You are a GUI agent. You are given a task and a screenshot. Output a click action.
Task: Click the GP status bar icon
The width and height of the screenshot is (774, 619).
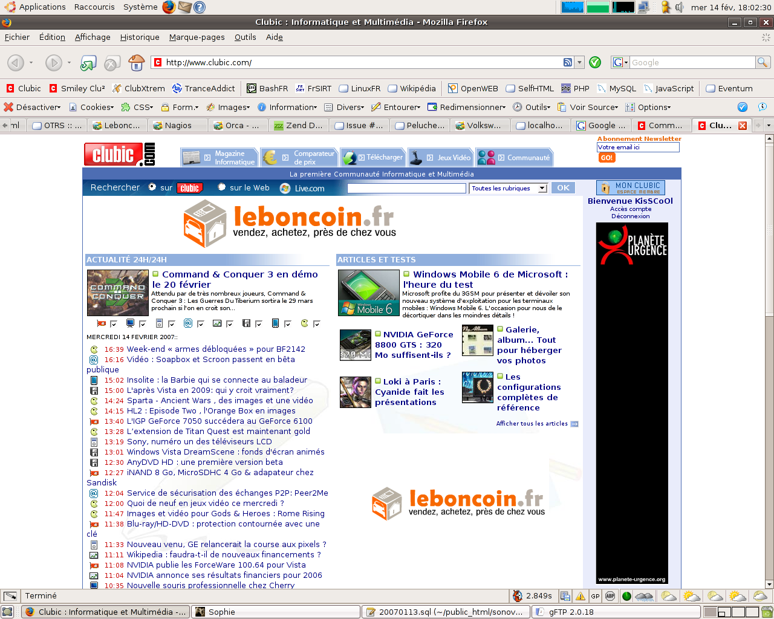tap(596, 596)
